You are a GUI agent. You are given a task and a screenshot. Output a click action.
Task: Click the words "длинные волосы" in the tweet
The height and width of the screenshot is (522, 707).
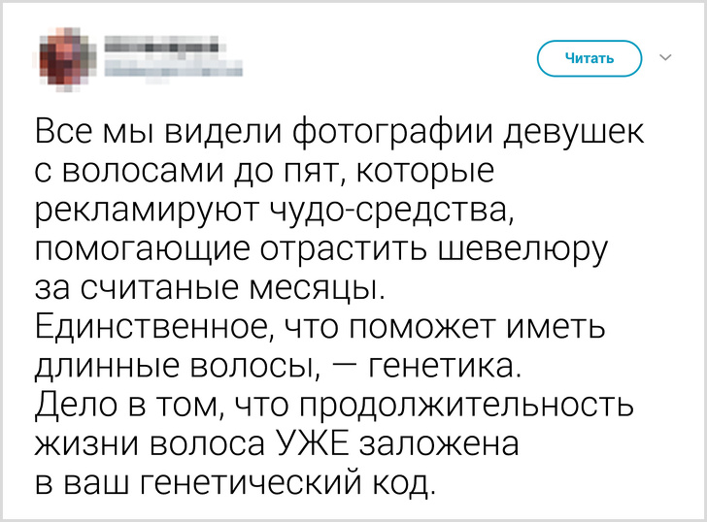(179, 367)
